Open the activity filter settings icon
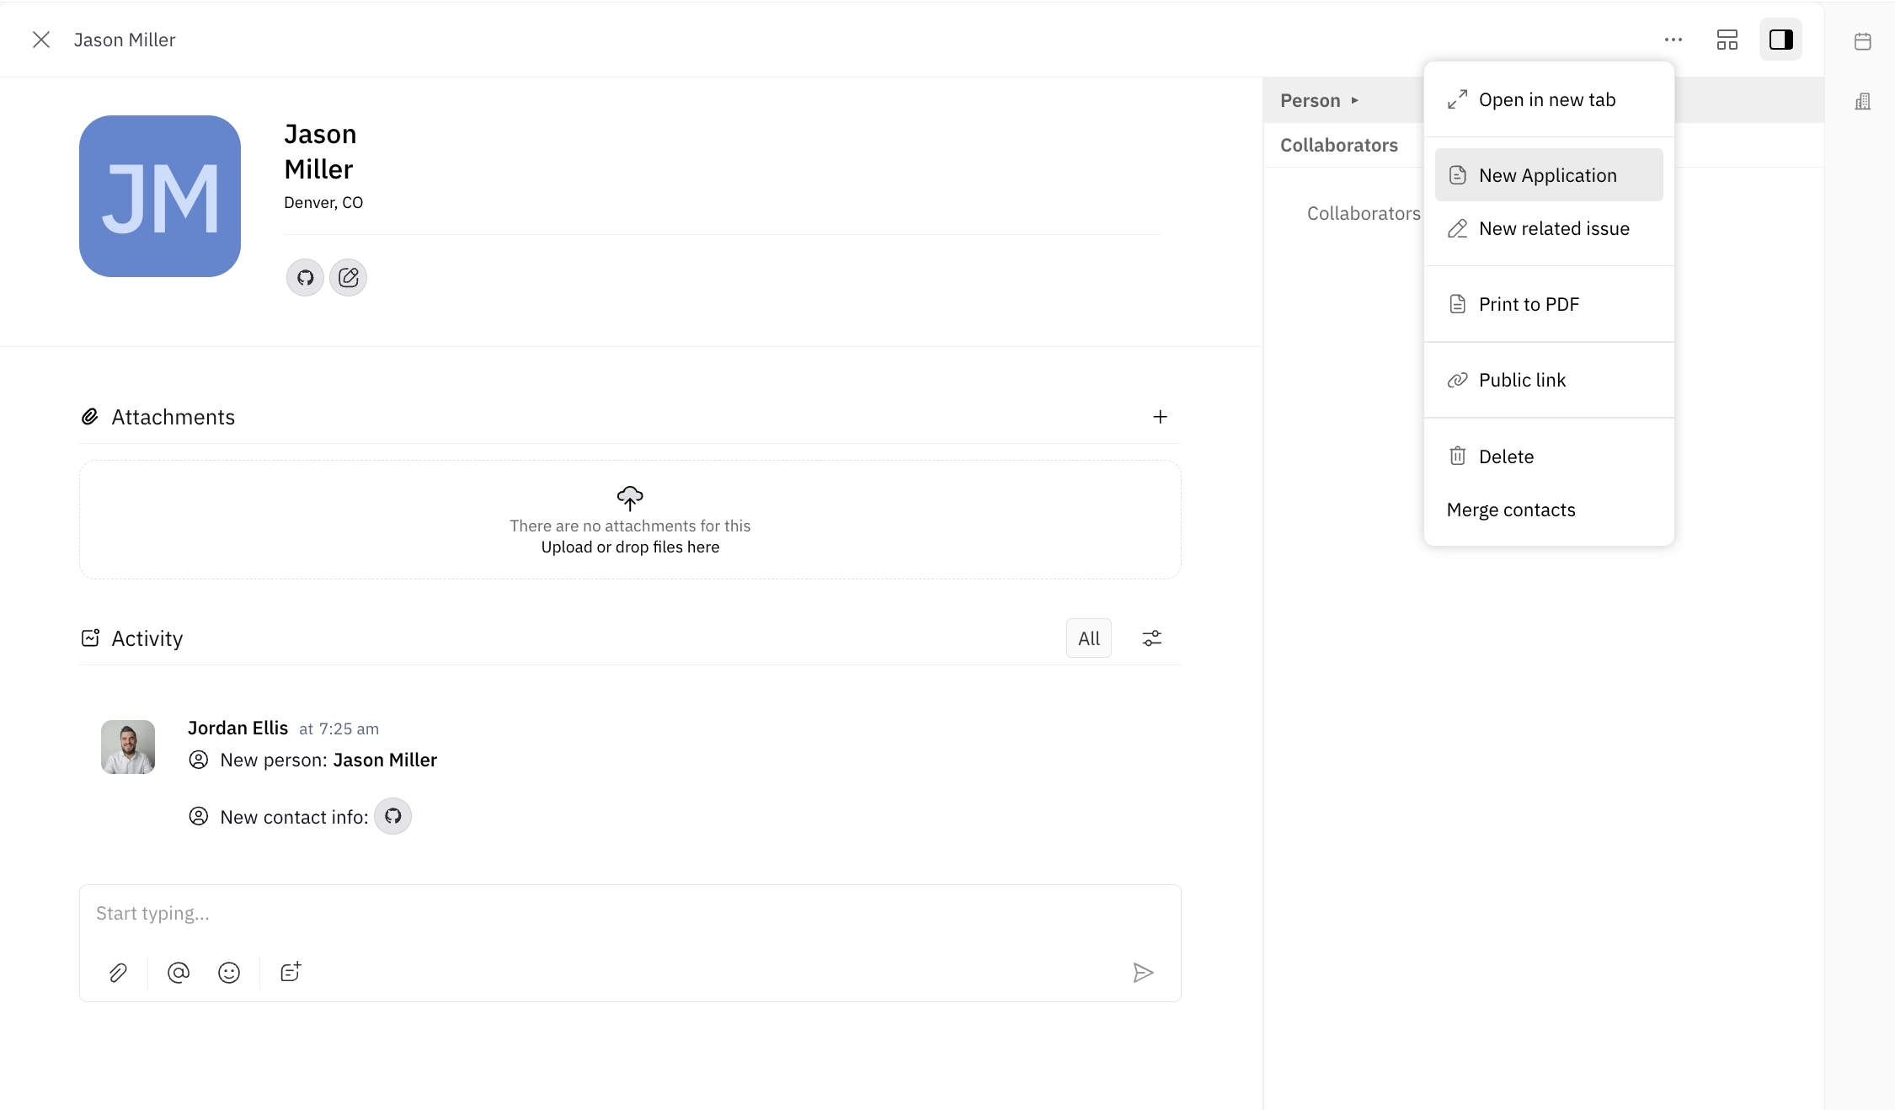The height and width of the screenshot is (1110, 1895). coord(1151,638)
